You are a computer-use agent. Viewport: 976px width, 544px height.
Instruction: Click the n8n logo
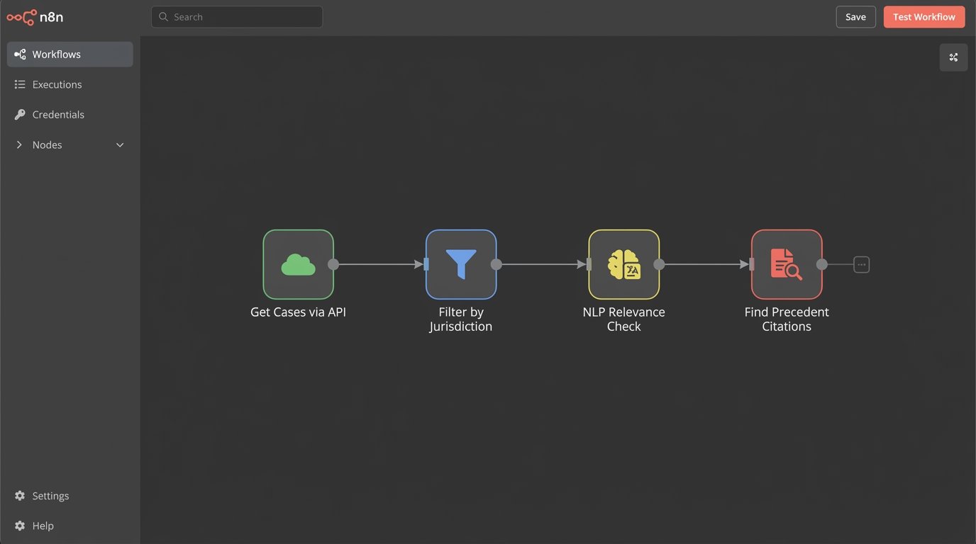coord(35,17)
